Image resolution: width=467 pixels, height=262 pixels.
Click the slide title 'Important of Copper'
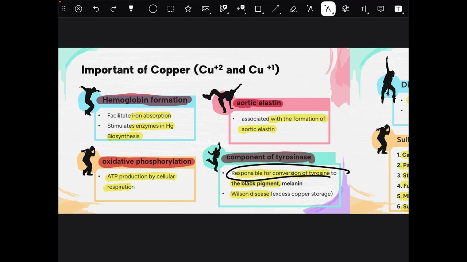[x=136, y=70]
